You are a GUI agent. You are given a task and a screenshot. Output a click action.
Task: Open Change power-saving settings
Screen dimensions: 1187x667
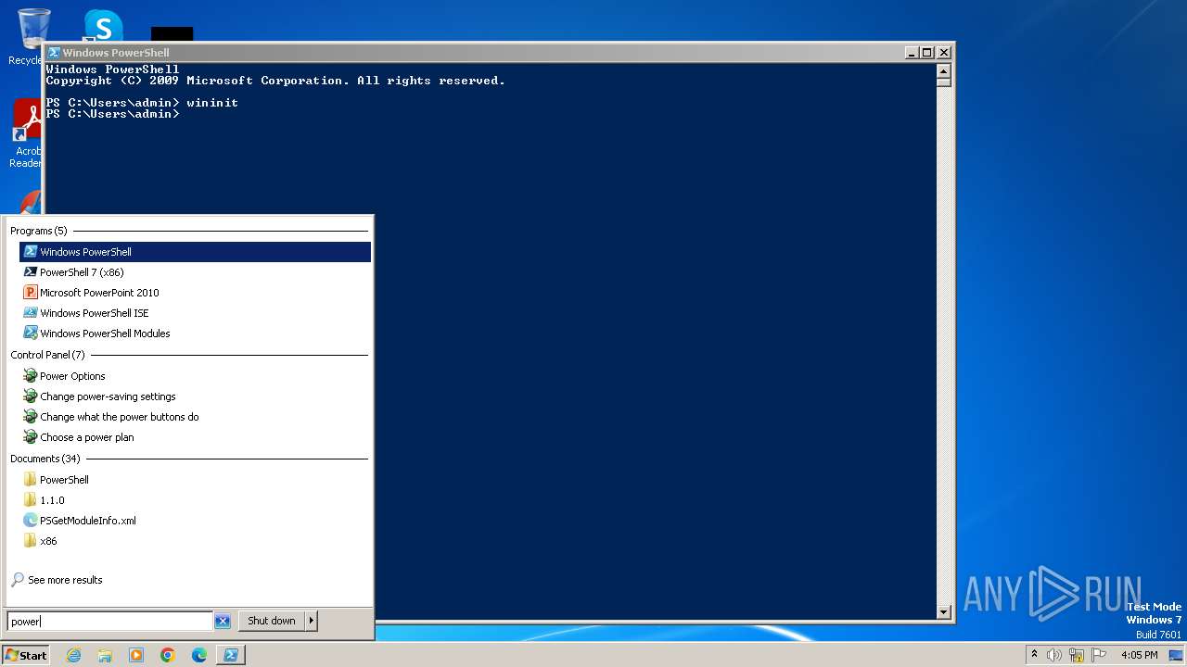coord(195,396)
